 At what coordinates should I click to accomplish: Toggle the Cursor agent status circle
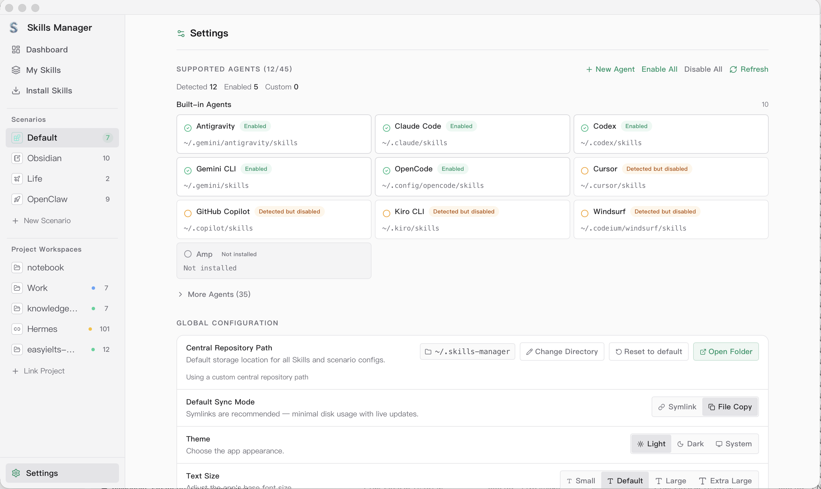[584, 170]
